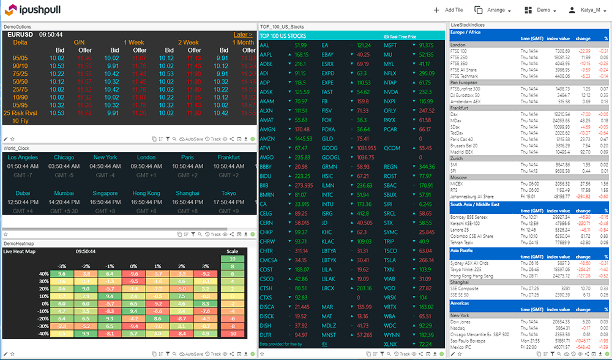Image resolution: width=612 pixels, height=360 pixels.
Task: Click search icon in LiveStockIndices toolbar
Action: (x=559, y=354)
